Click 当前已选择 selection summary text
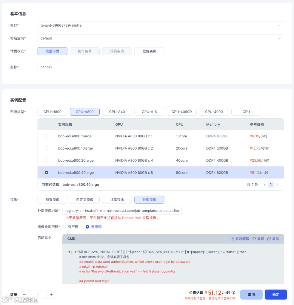The width and height of the screenshot is (294, 305). click(71, 184)
